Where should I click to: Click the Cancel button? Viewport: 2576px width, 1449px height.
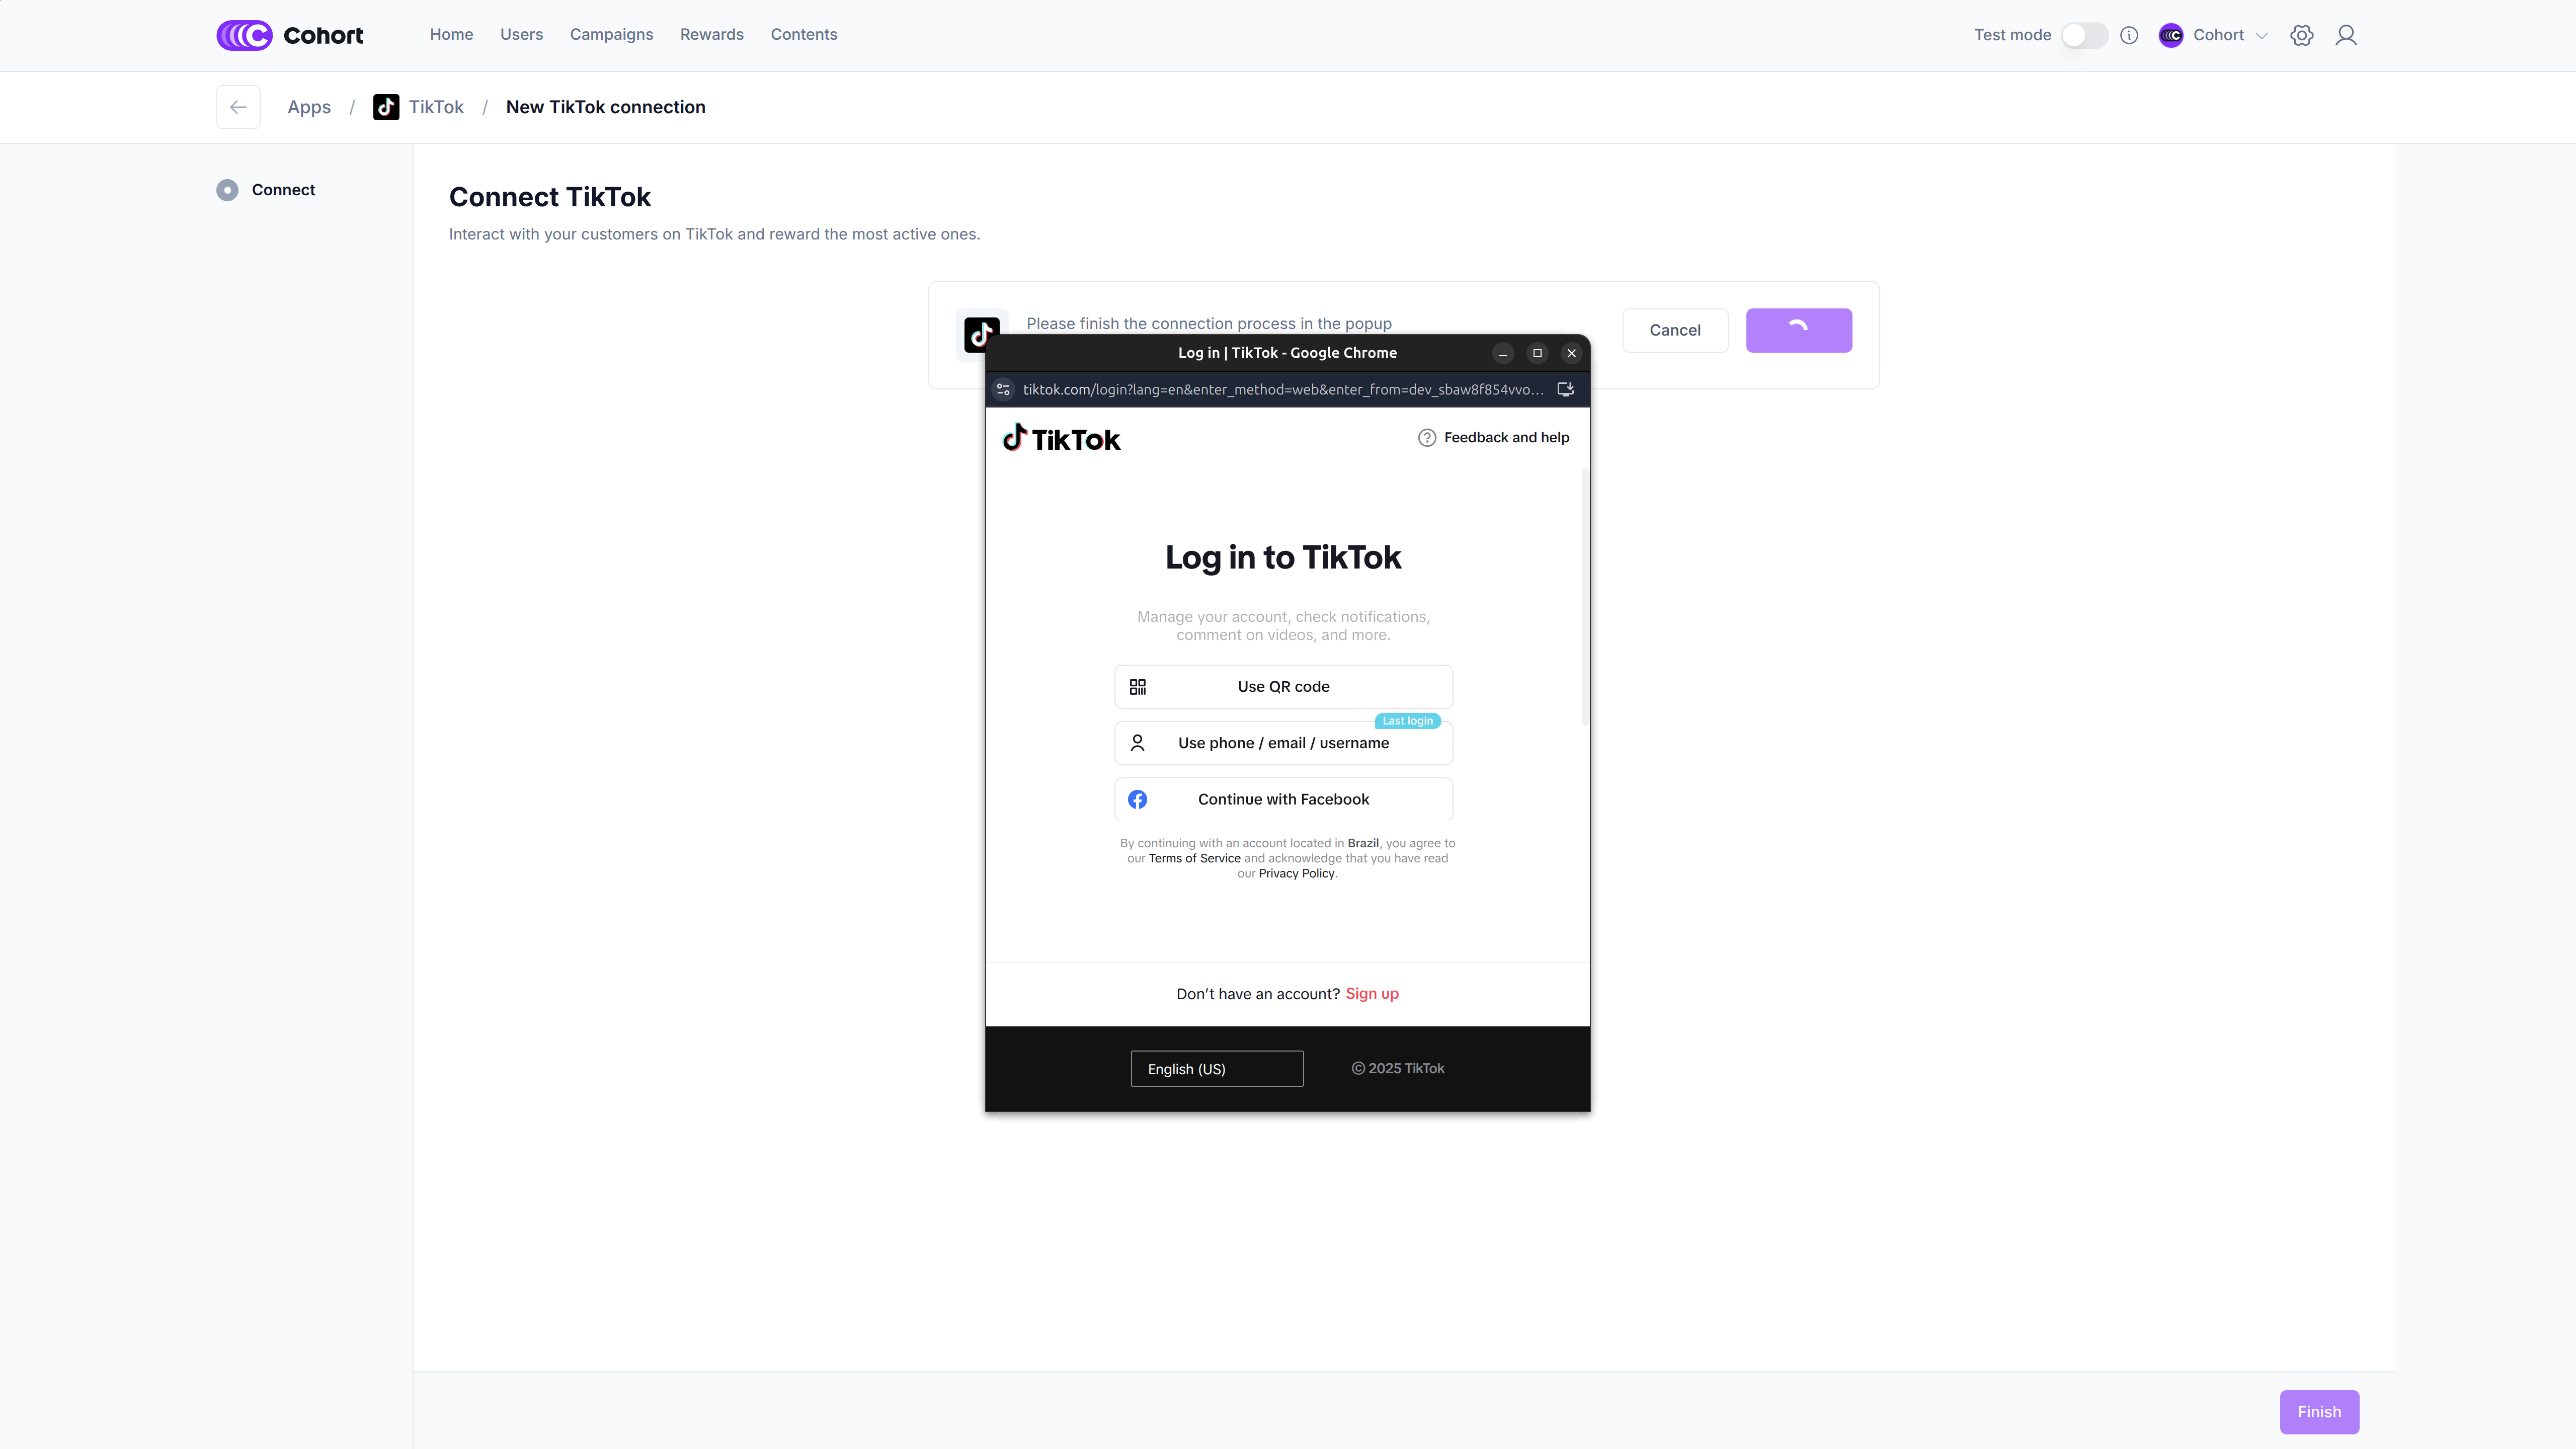pos(1674,330)
